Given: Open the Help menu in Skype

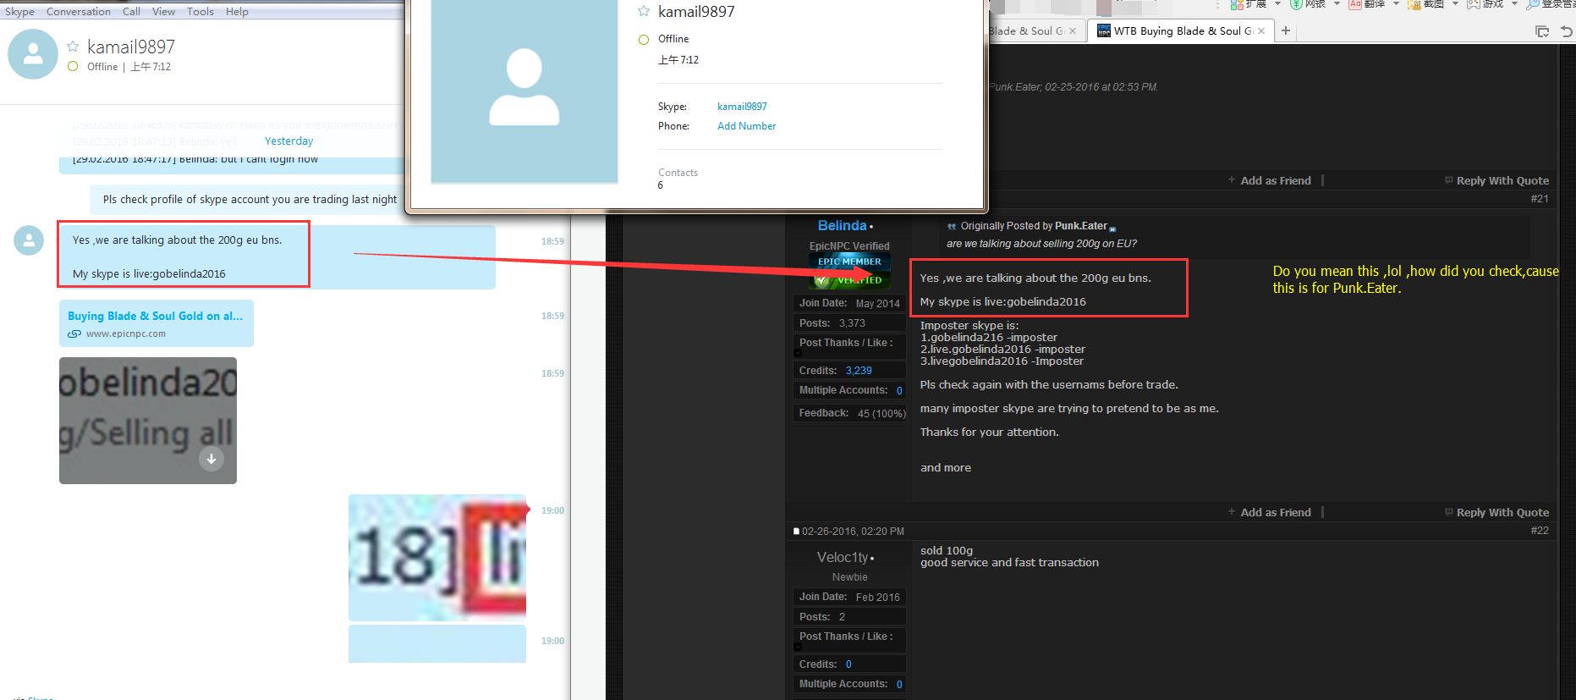Looking at the screenshot, I should (x=237, y=12).
